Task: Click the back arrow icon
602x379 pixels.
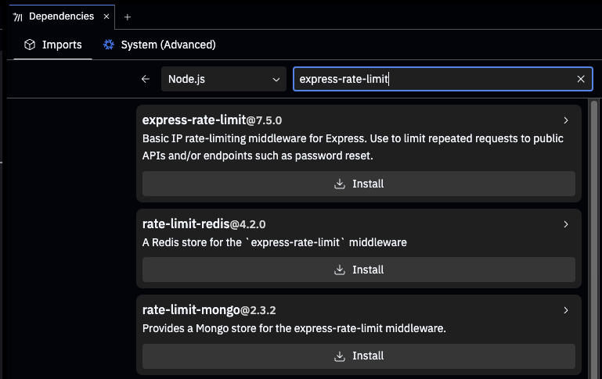Action: click(x=145, y=79)
